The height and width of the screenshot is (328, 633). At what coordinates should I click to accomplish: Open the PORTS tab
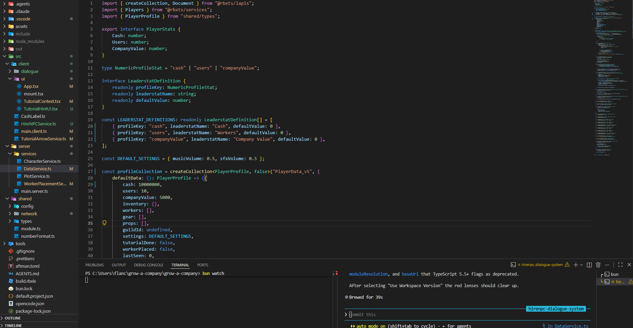[202, 265]
